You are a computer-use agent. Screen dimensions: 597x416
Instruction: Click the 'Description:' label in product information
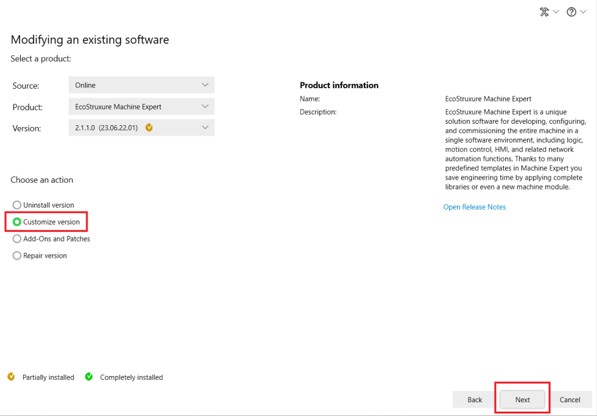(318, 112)
